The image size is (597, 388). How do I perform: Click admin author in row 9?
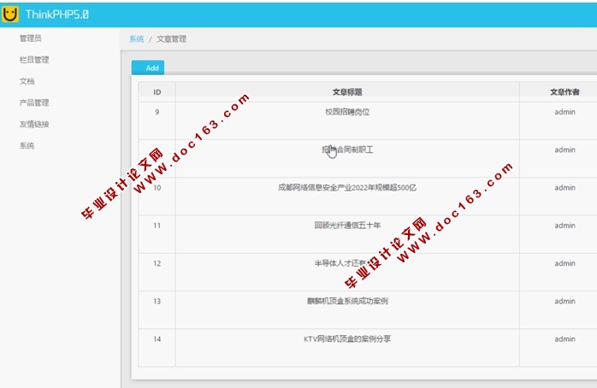point(564,112)
